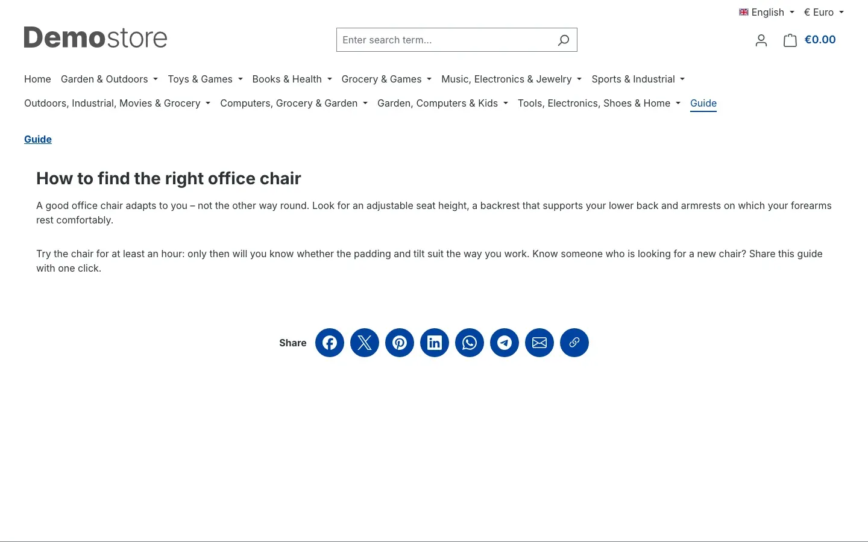Click the €0.00 cart total
This screenshot has height=542, width=868.
(820, 40)
